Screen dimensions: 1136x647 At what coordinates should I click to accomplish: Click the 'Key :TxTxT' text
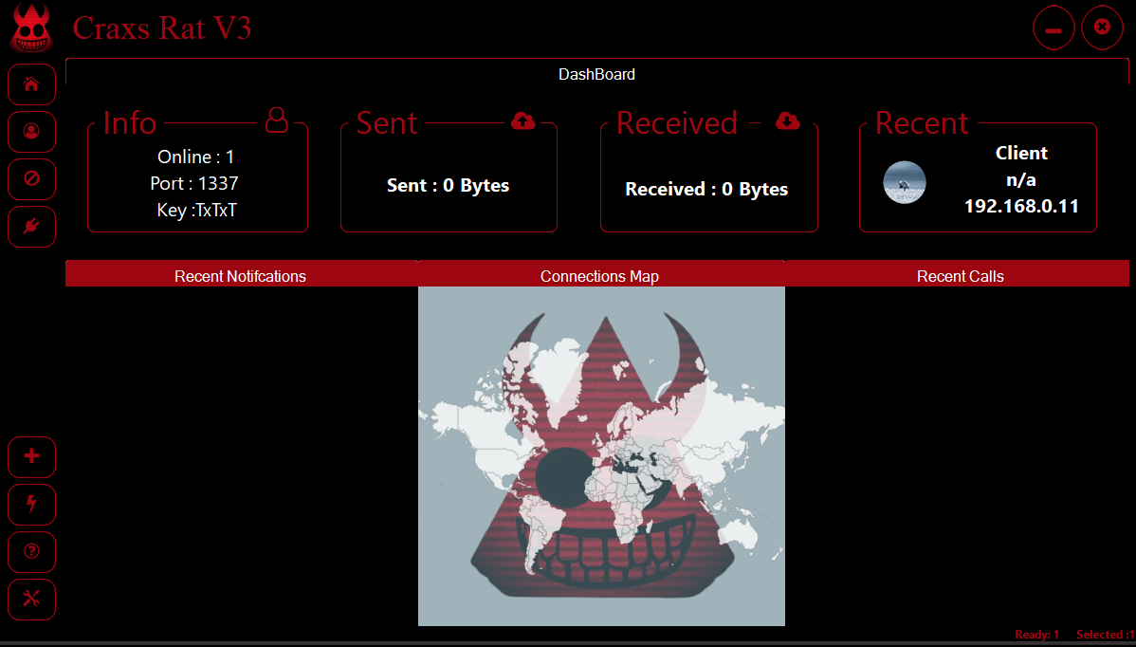pyautogui.click(x=196, y=211)
